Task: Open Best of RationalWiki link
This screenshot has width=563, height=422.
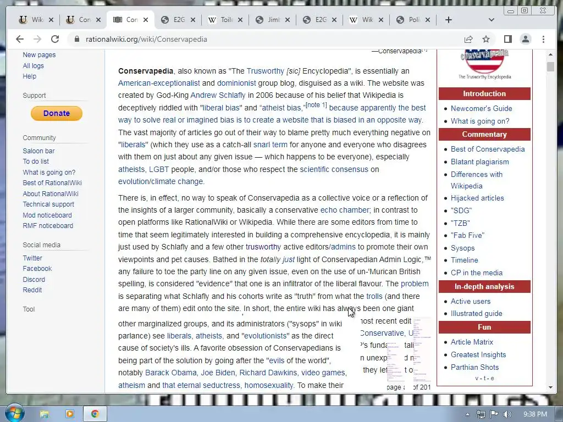Action: click(52, 182)
